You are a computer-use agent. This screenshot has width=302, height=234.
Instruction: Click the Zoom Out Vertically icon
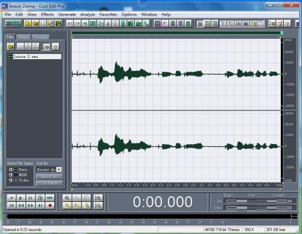[98, 206]
